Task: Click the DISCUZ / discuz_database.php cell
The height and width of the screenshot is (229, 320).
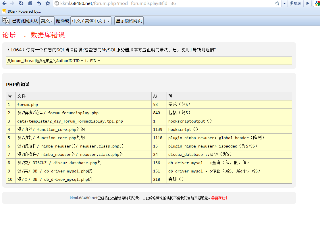Action: point(84,163)
